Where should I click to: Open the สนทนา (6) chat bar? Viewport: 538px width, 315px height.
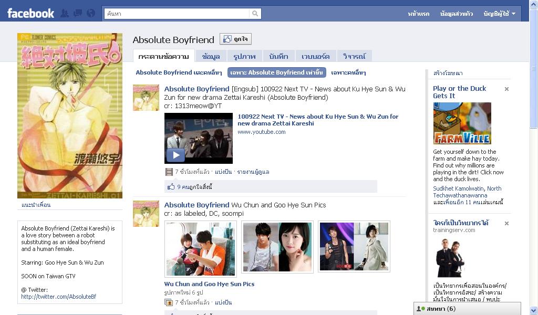pyautogui.click(x=467, y=309)
